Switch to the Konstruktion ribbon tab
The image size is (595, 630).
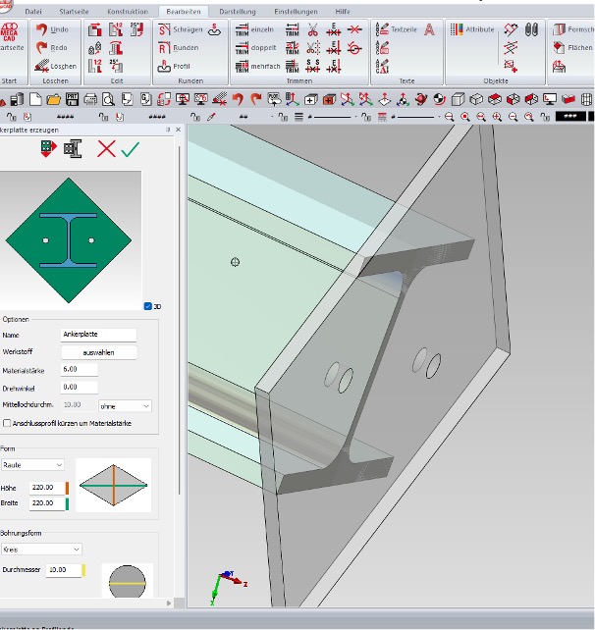pos(128,12)
